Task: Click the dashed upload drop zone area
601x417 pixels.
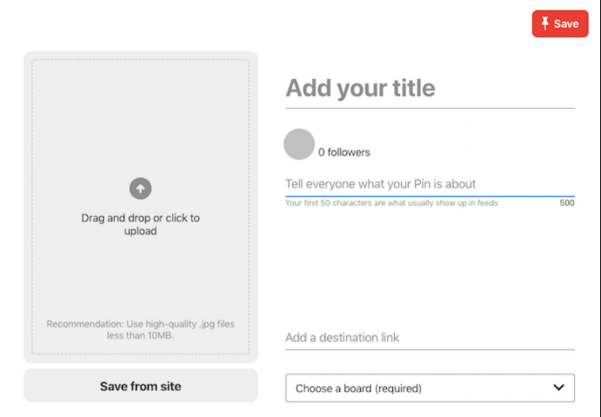Action: click(140, 207)
